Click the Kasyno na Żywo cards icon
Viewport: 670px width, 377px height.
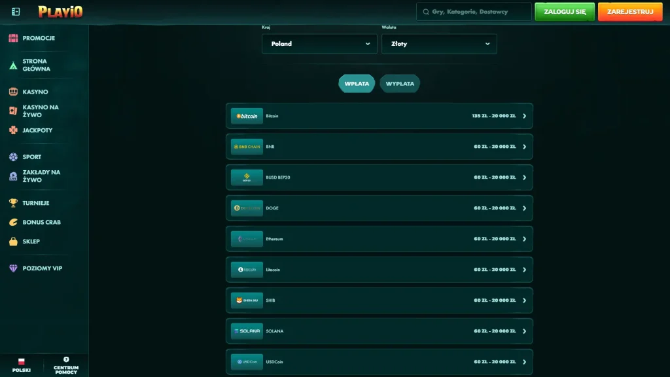(13, 111)
